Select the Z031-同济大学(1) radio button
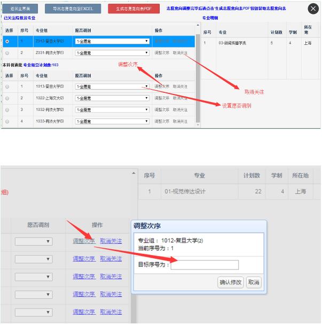This screenshot has height=325, width=322. click(x=7, y=53)
